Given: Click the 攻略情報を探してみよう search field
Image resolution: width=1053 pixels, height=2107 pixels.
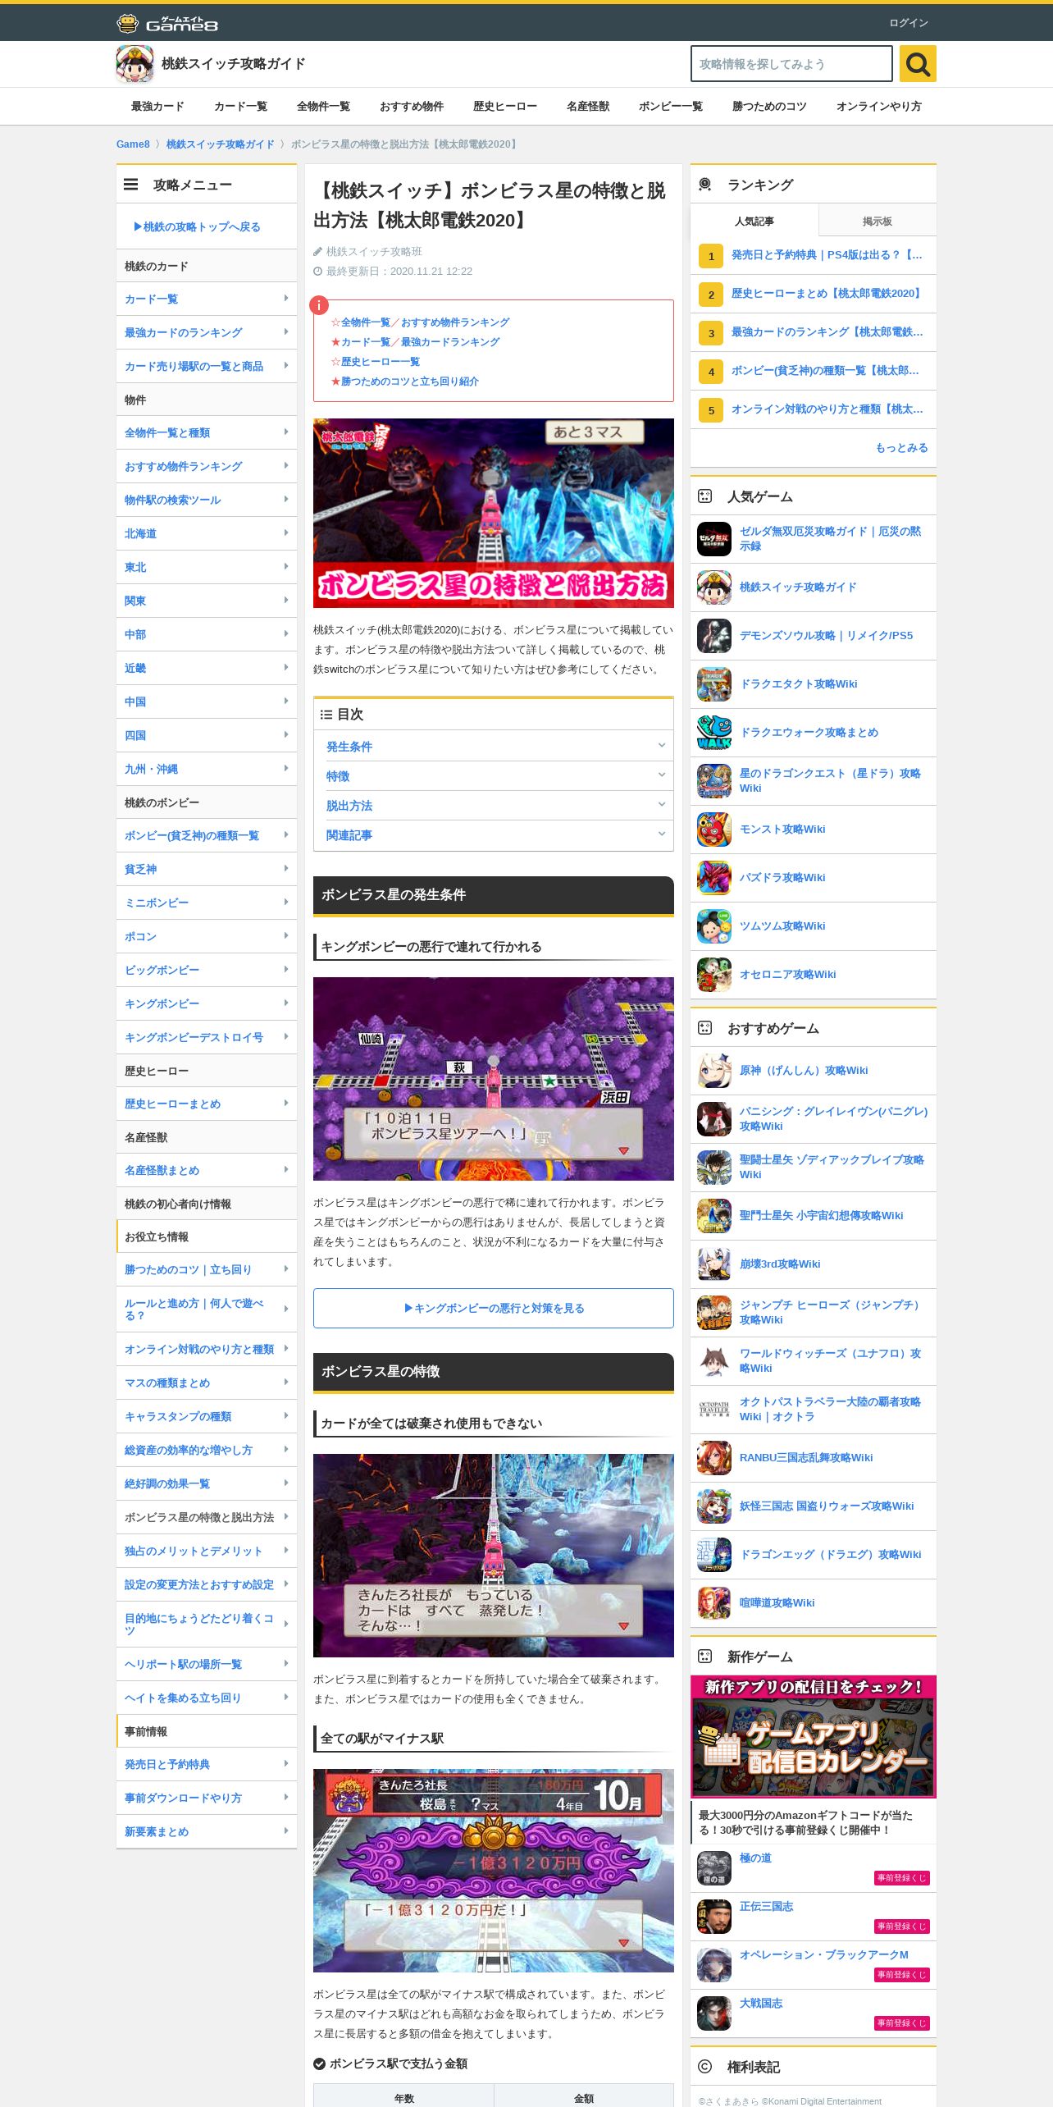Looking at the screenshot, I should [791, 63].
